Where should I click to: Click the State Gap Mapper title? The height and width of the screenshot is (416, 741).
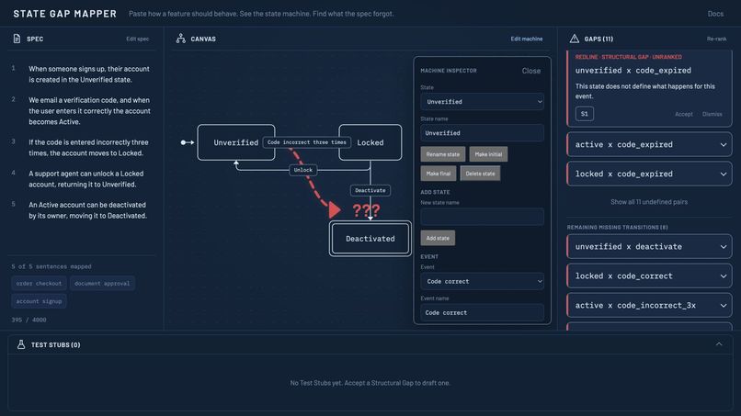point(64,14)
